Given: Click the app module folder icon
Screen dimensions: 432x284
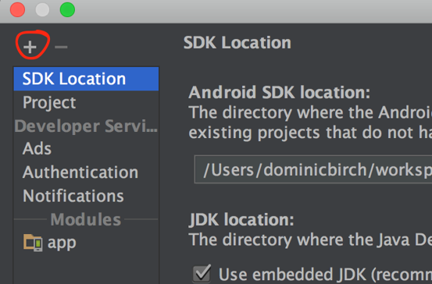Looking at the screenshot, I should click(33, 243).
